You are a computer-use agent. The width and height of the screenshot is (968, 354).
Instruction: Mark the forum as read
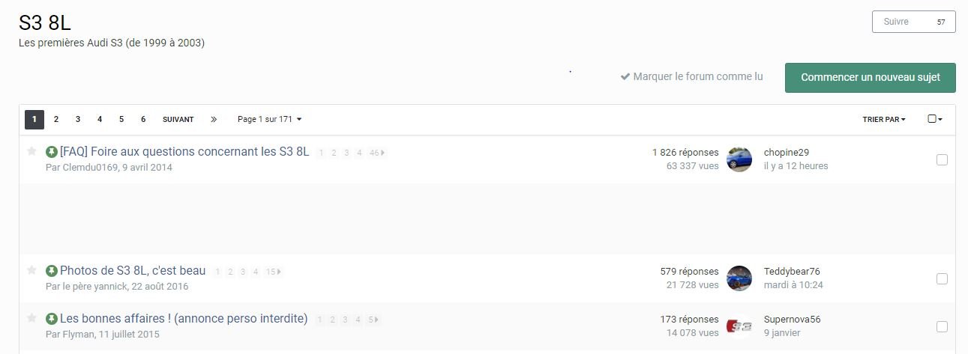pyautogui.click(x=691, y=77)
